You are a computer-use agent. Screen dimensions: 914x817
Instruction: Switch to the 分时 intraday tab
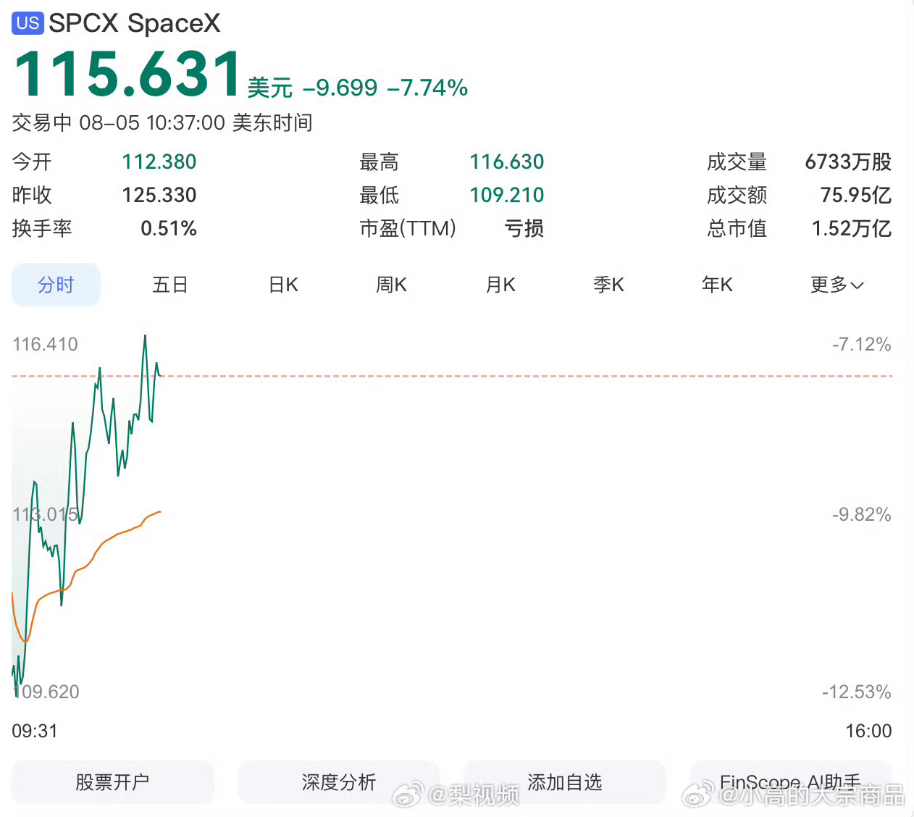56,285
